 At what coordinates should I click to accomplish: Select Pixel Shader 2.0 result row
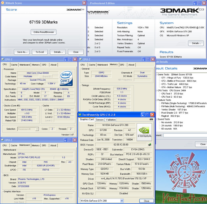click(174, 113)
